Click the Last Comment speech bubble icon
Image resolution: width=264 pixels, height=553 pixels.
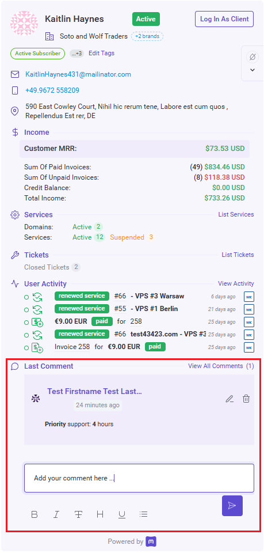tap(15, 366)
